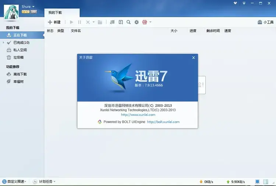Screen dimensions: 276x186
Task: Click the red VIP icon
Action: 145,22
